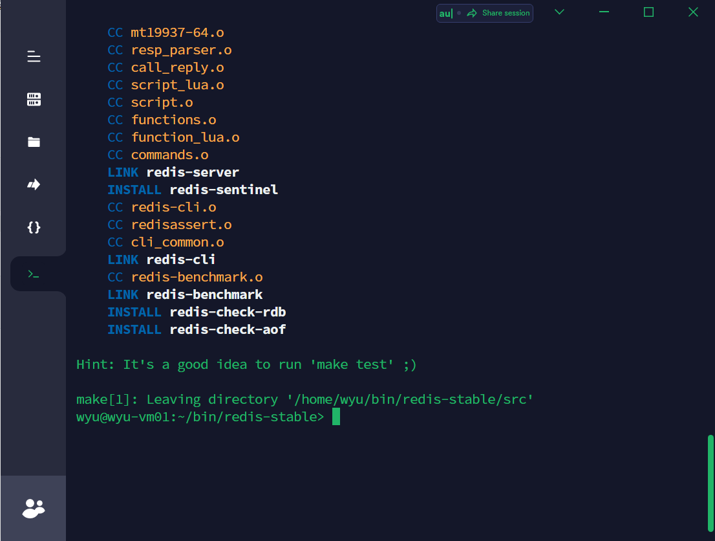Image resolution: width=715 pixels, height=541 pixels.
Task: Open the team users icon at bottom
Action: pyautogui.click(x=34, y=508)
